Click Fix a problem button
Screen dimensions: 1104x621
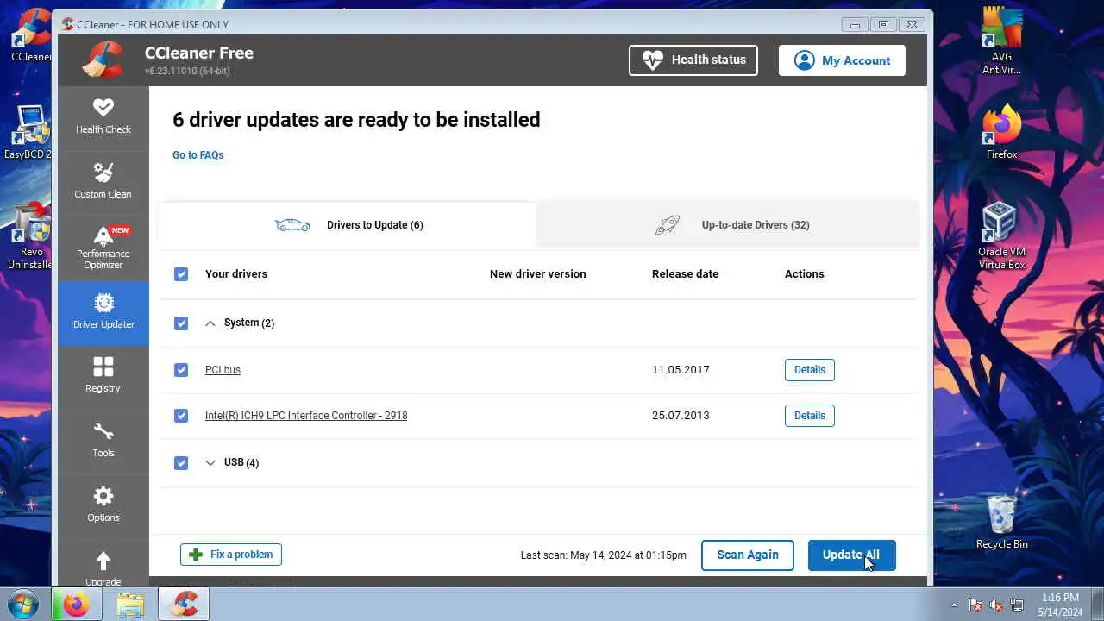click(x=231, y=555)
